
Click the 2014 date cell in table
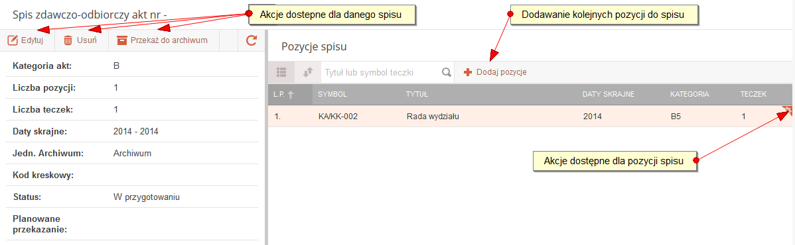(x=593, y=117)
